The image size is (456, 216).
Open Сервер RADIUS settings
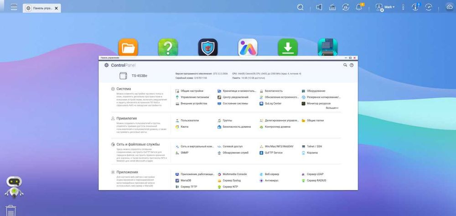[314, 180]
